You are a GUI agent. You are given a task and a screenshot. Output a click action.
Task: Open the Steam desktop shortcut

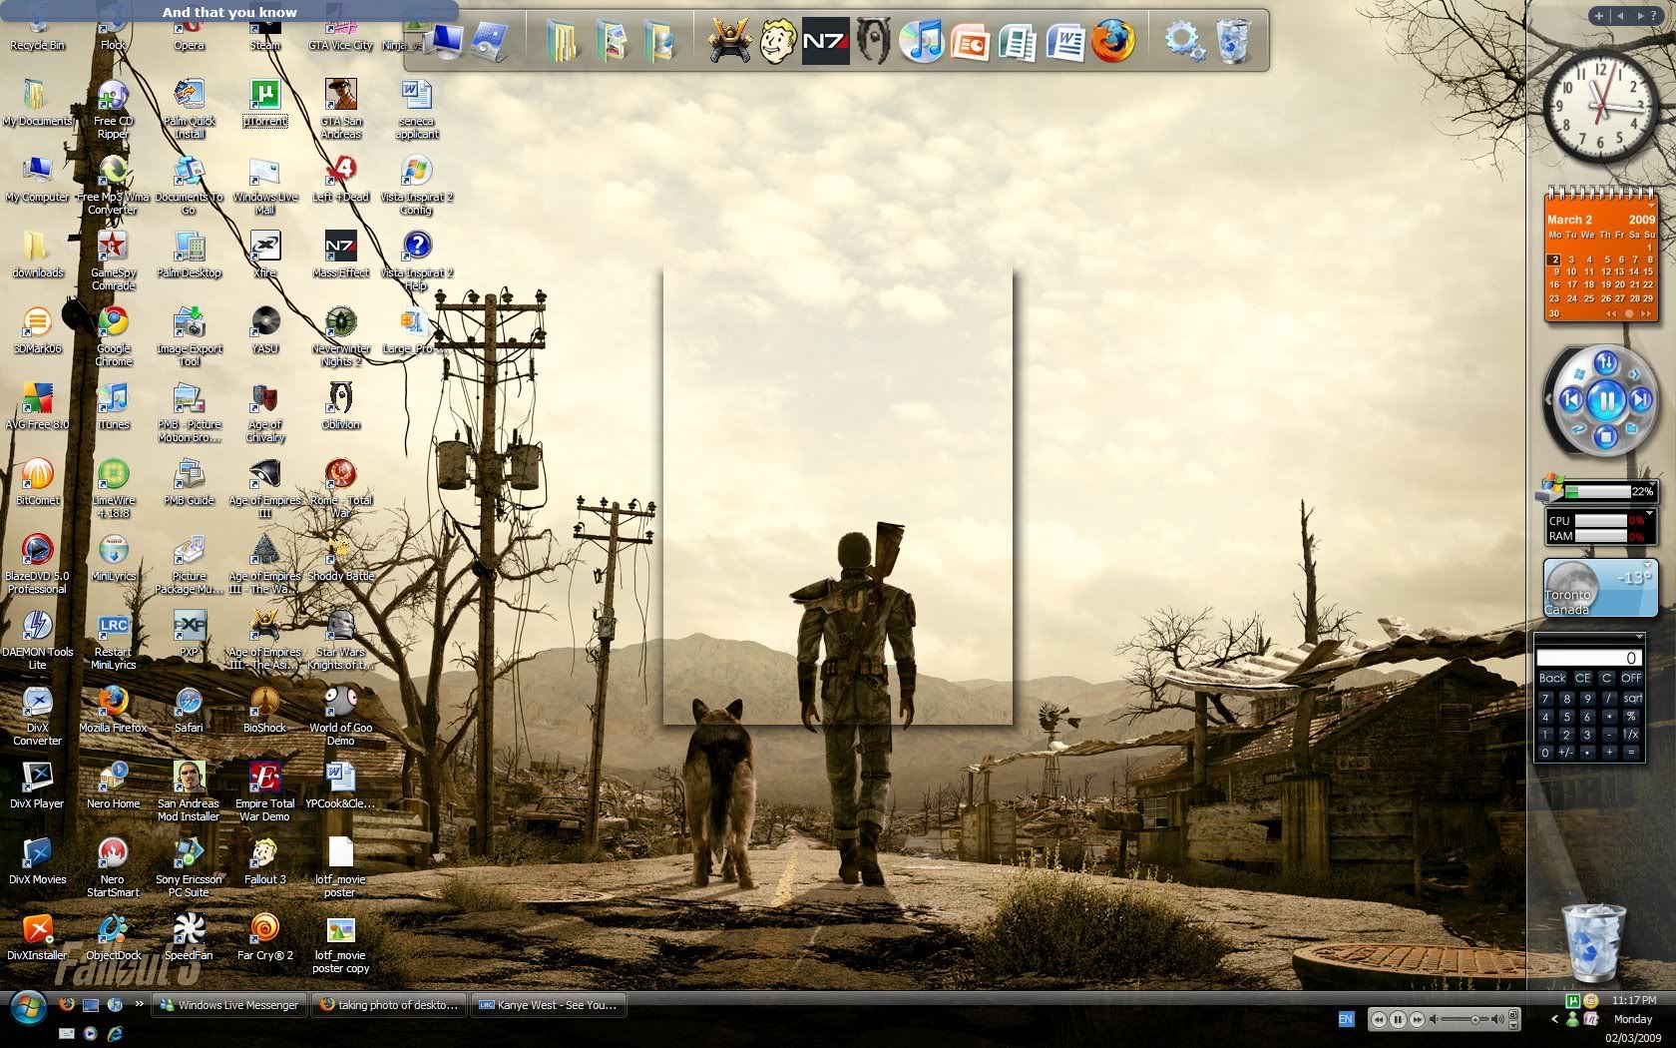coord(264,30)
